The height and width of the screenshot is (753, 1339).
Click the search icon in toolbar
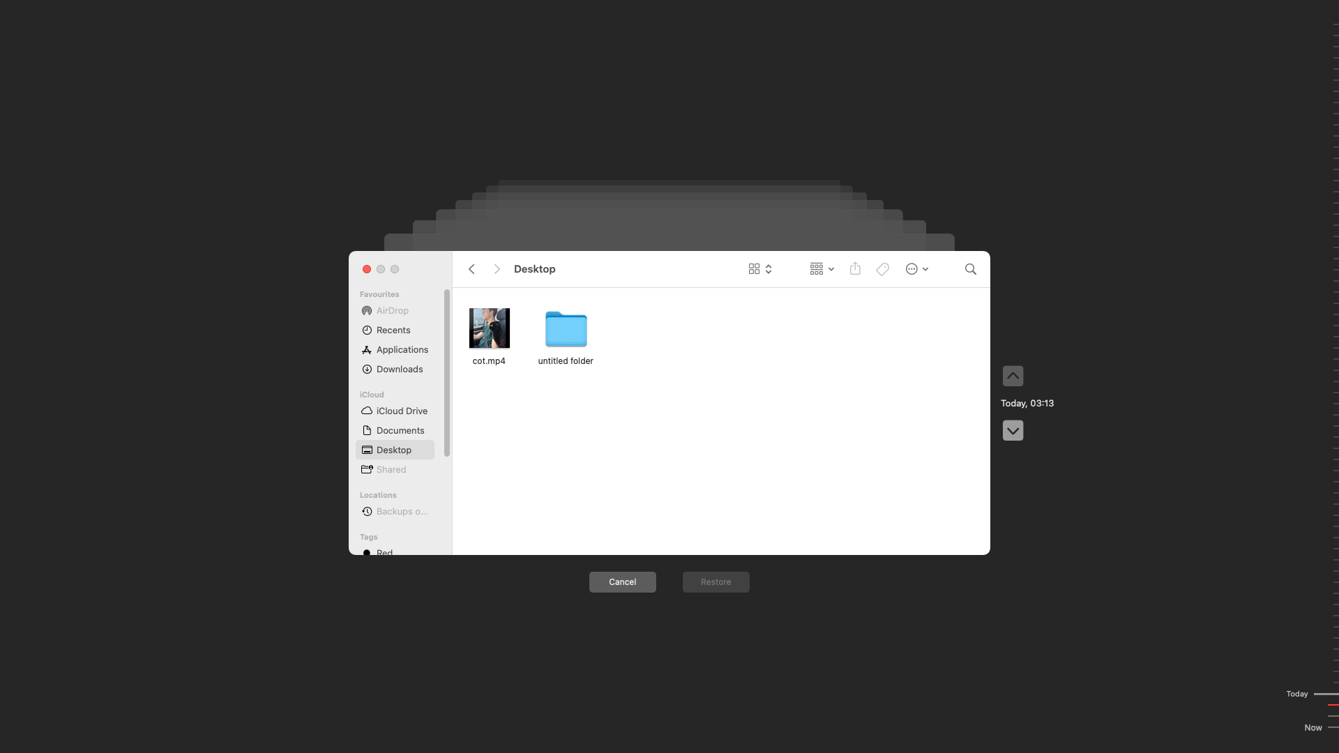click(971, 268)
